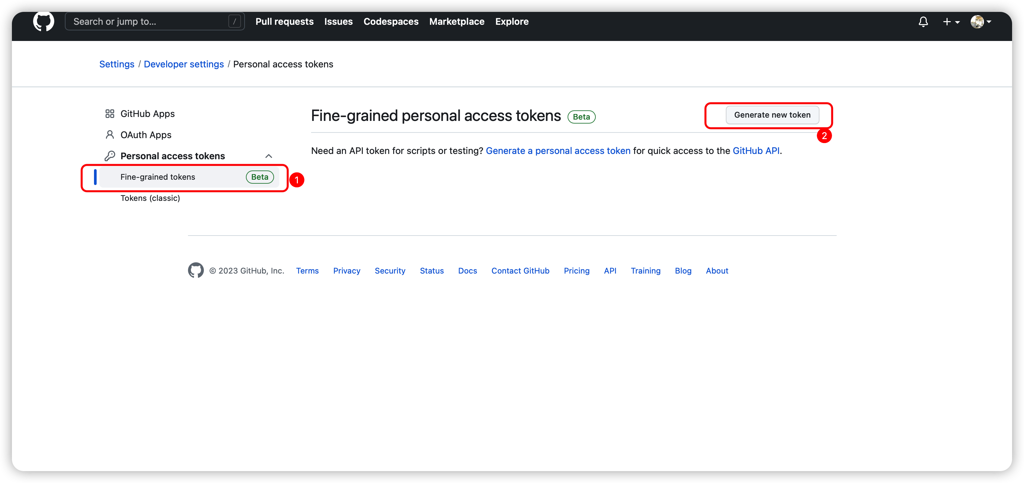
Task: Focus the Search or jump to field
Action: click(x=147, y=22)
